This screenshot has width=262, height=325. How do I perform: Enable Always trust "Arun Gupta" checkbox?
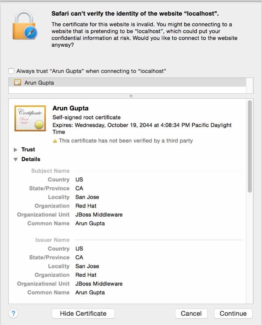(x=11, y=71)
